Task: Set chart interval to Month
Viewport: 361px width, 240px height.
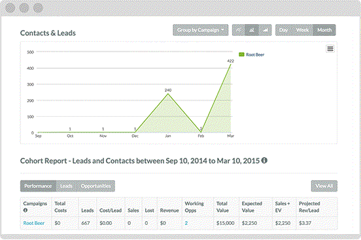Action: (x=324, y=30)
